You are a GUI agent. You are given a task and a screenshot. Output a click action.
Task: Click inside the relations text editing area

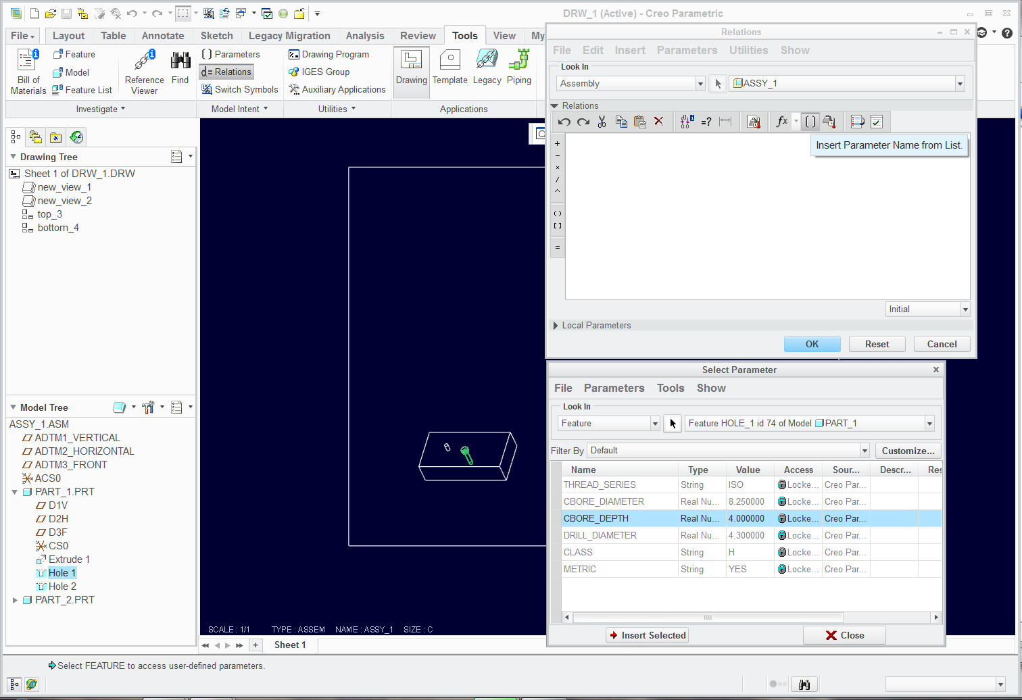click(x=767, y=216)
